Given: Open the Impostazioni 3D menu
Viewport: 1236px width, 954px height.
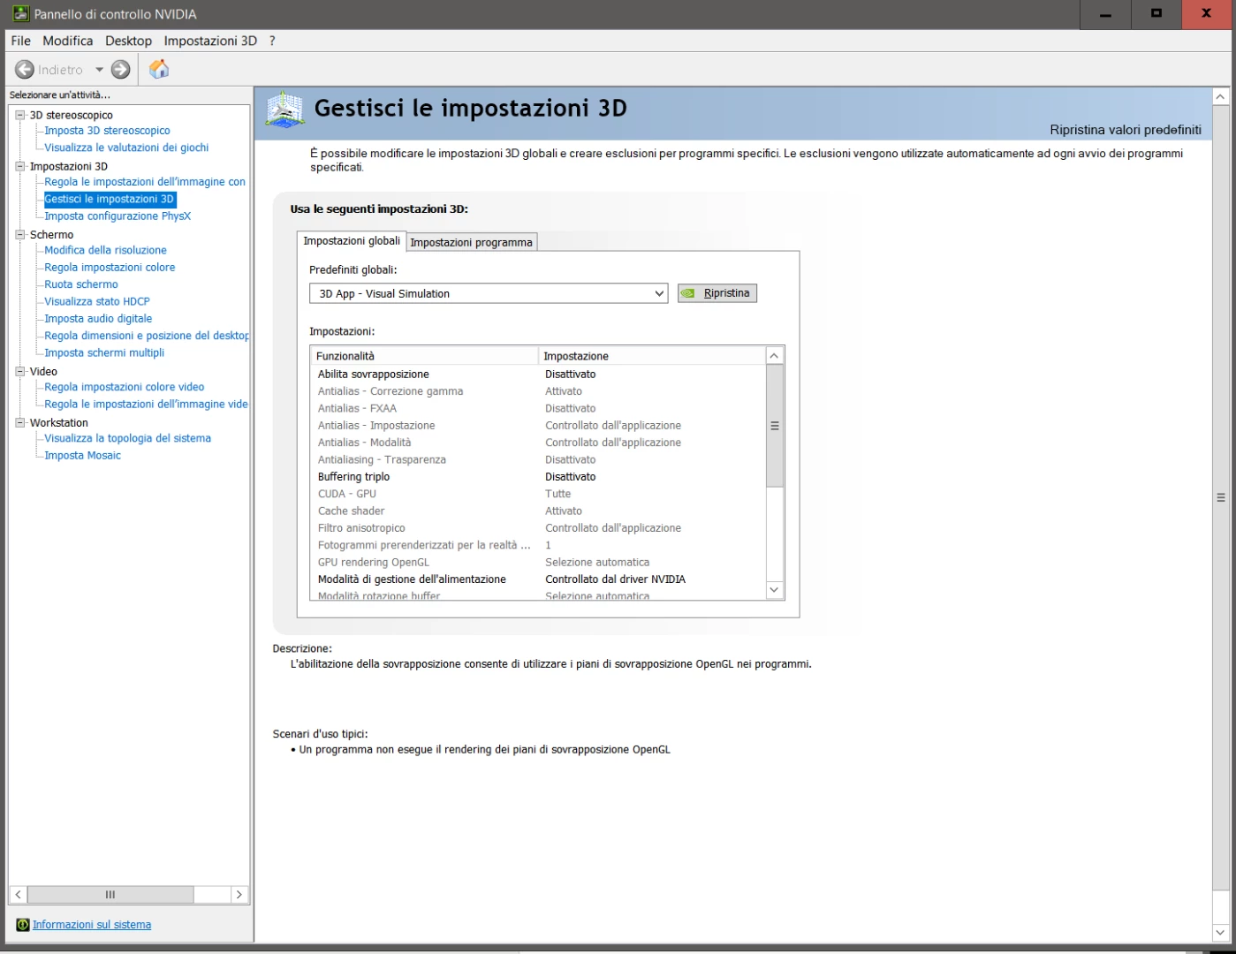Looking at the screenshot, I should (210, 41).
